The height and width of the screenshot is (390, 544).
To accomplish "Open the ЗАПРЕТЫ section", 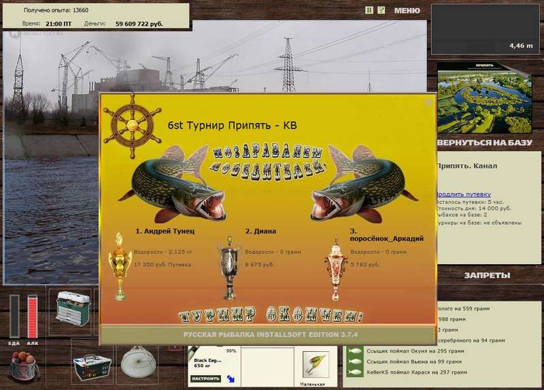I will pyautogui.click(x=487, y=276).
